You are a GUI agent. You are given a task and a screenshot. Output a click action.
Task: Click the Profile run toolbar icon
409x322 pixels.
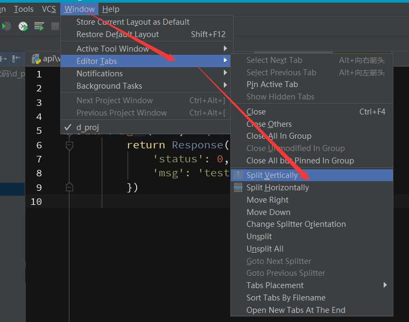click(x=23, y=26)
